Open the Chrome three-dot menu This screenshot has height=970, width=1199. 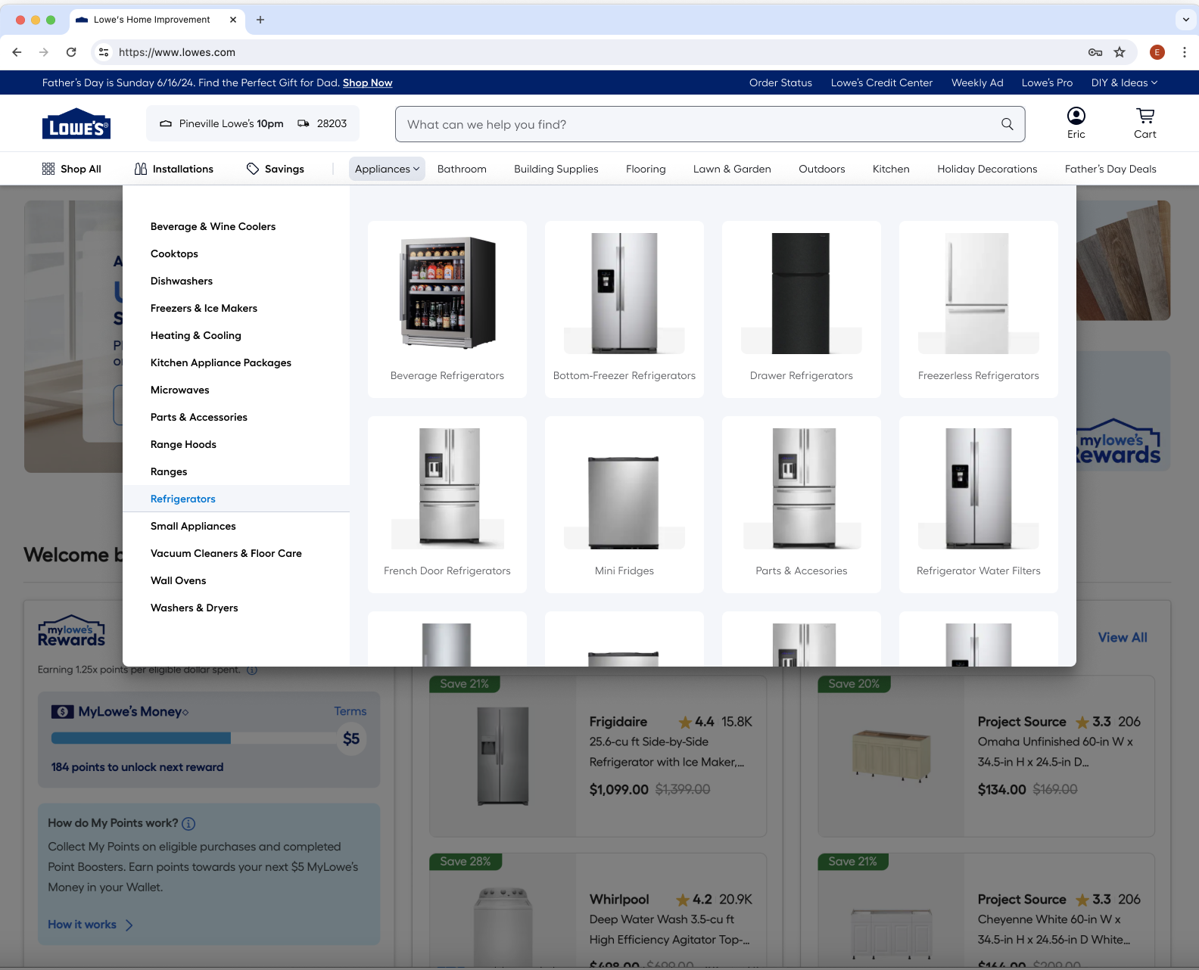(1184, 52)
